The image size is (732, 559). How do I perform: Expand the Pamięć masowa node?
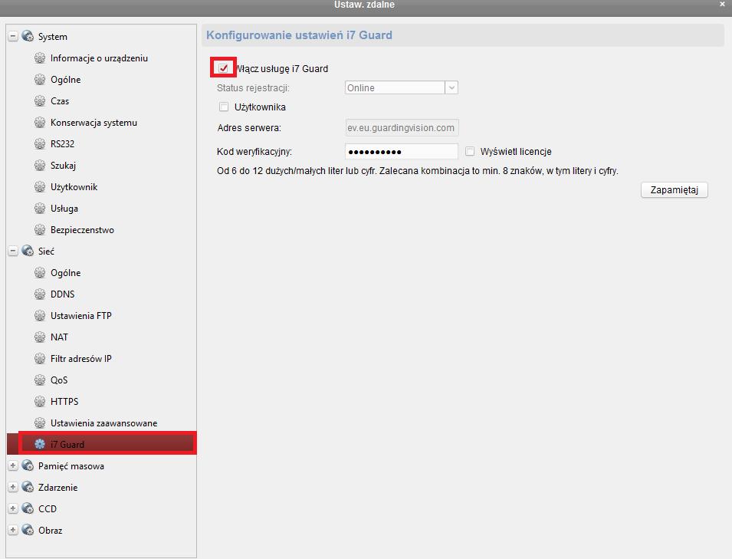[x=13, y=465]
